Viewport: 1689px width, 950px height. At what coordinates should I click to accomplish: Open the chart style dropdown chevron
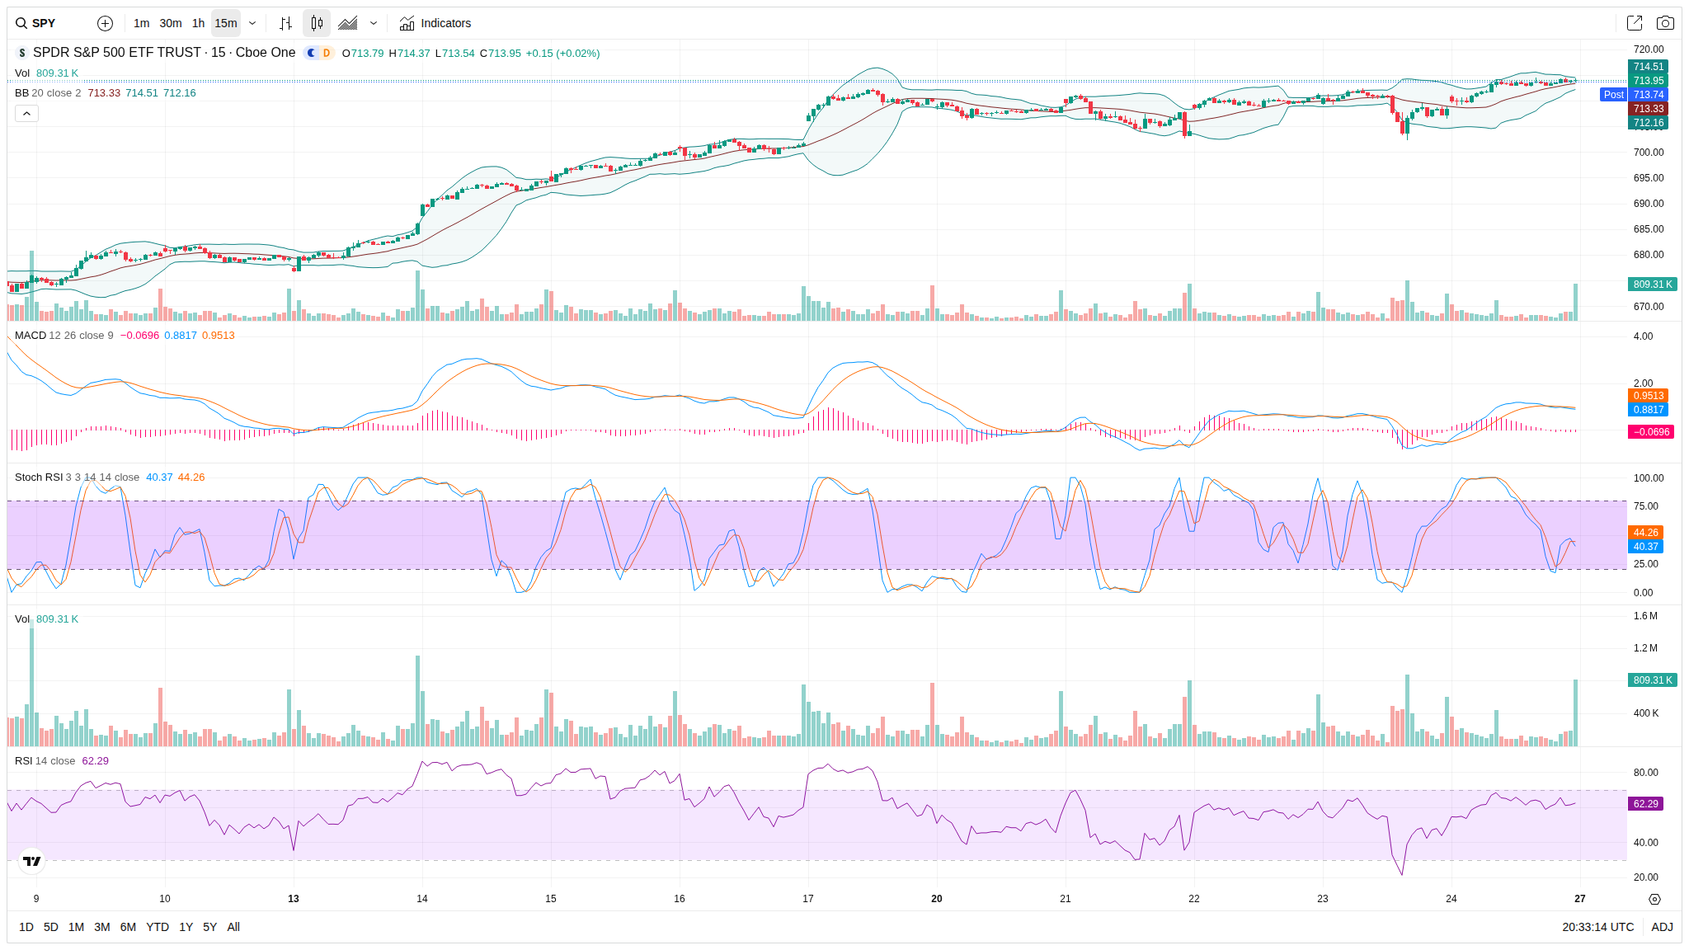coord(374,23)
